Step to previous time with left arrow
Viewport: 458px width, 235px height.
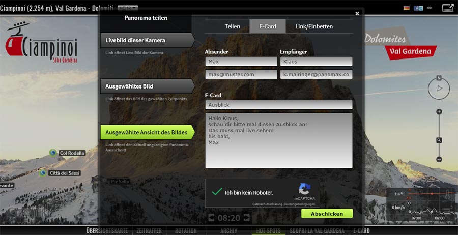[x=211, y=218]
